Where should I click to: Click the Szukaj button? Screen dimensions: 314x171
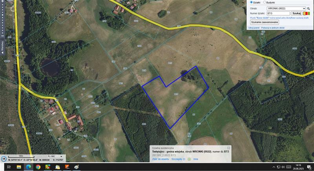(296, 13)
